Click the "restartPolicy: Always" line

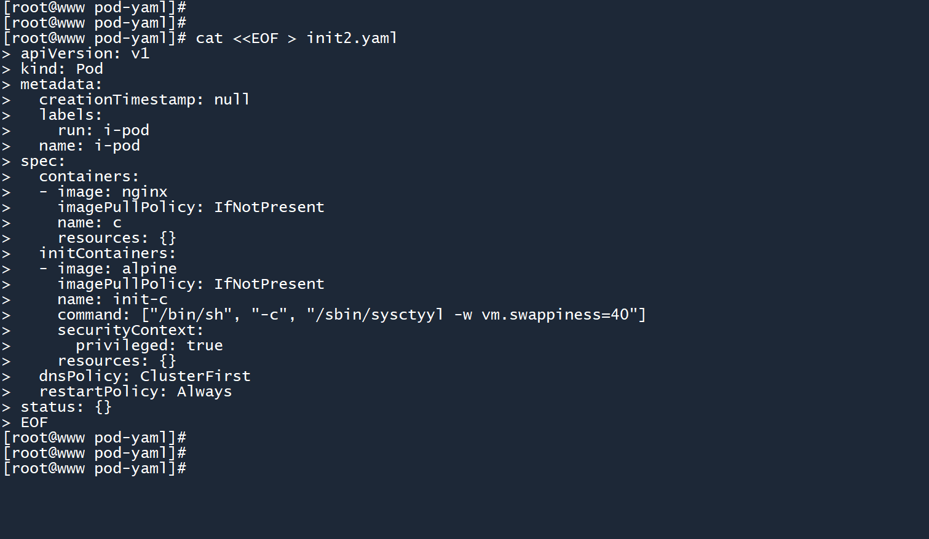pyautogui.click(x=135, y=391)
